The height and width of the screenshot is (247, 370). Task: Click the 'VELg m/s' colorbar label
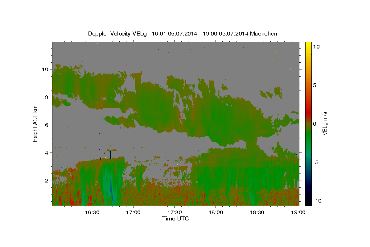coord(325,123)
